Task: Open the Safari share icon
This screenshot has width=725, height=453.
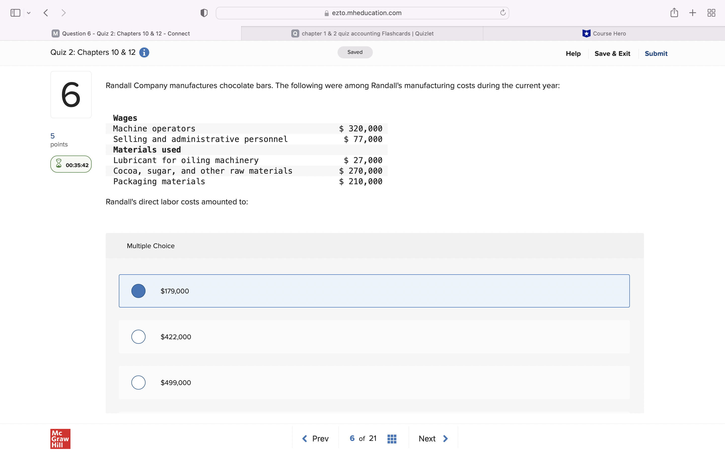Action: point(674,13)
